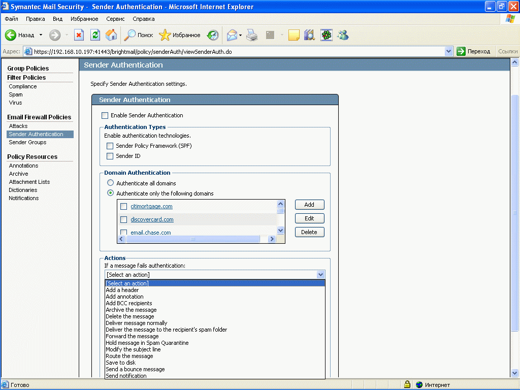Tick the citimortgage.com checkbox
Image resolution: width=520 pixels, height=390 pixels.
pos(124,206)
